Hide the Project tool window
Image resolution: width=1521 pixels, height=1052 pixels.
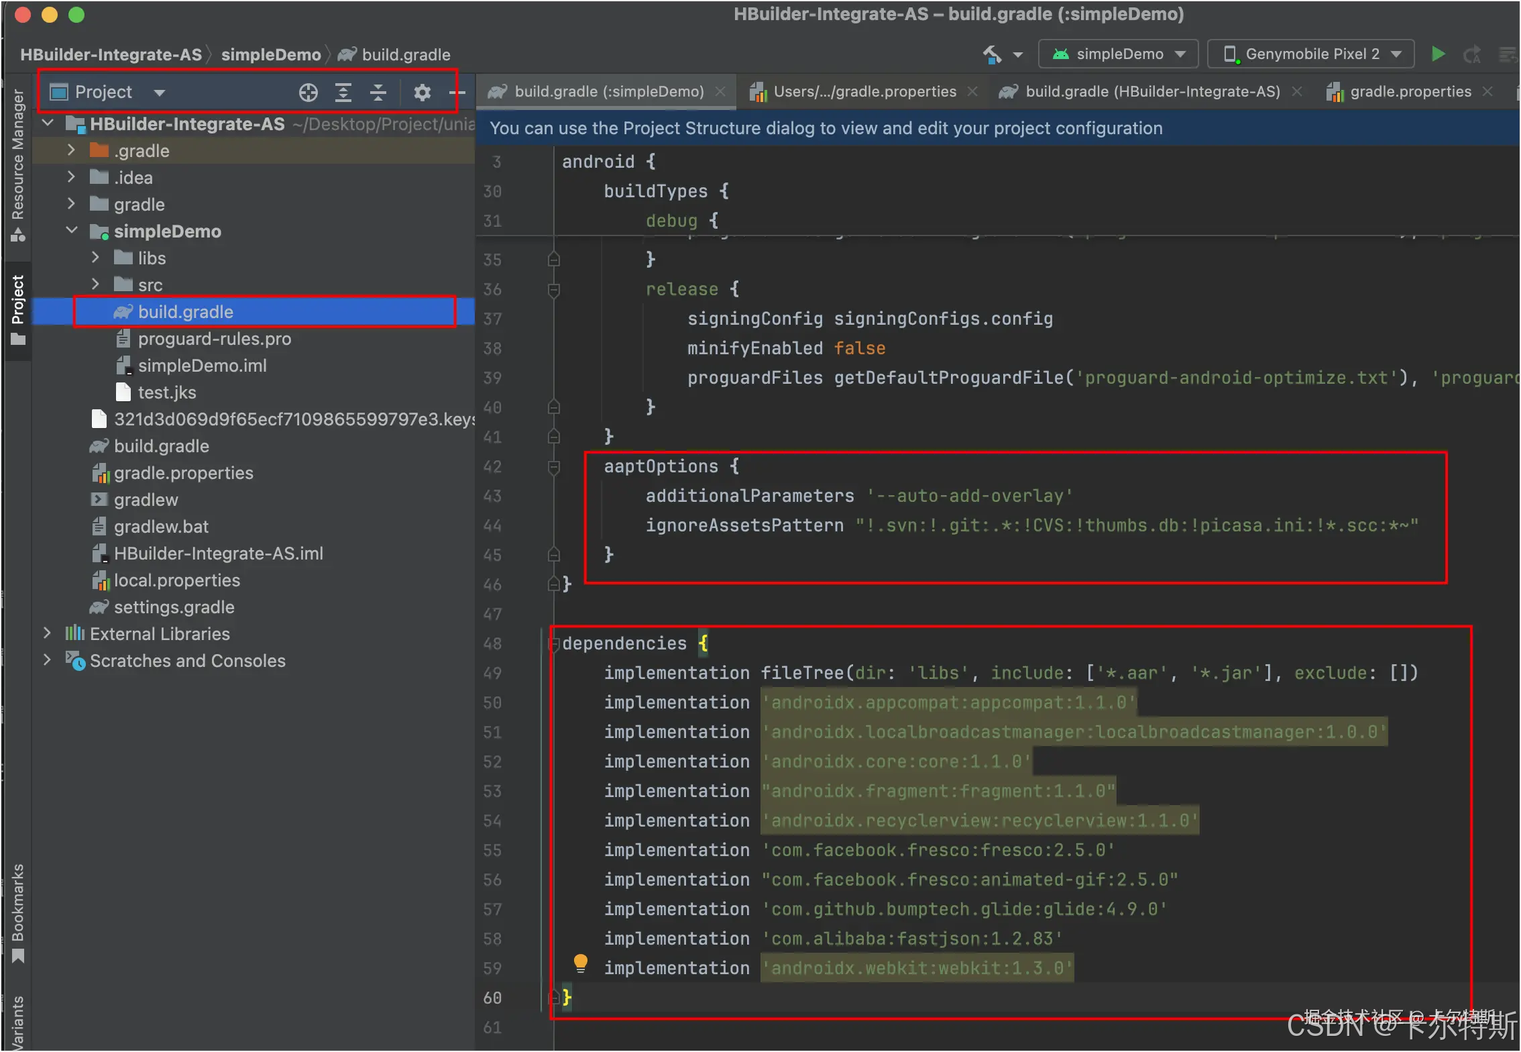[457, 93]
